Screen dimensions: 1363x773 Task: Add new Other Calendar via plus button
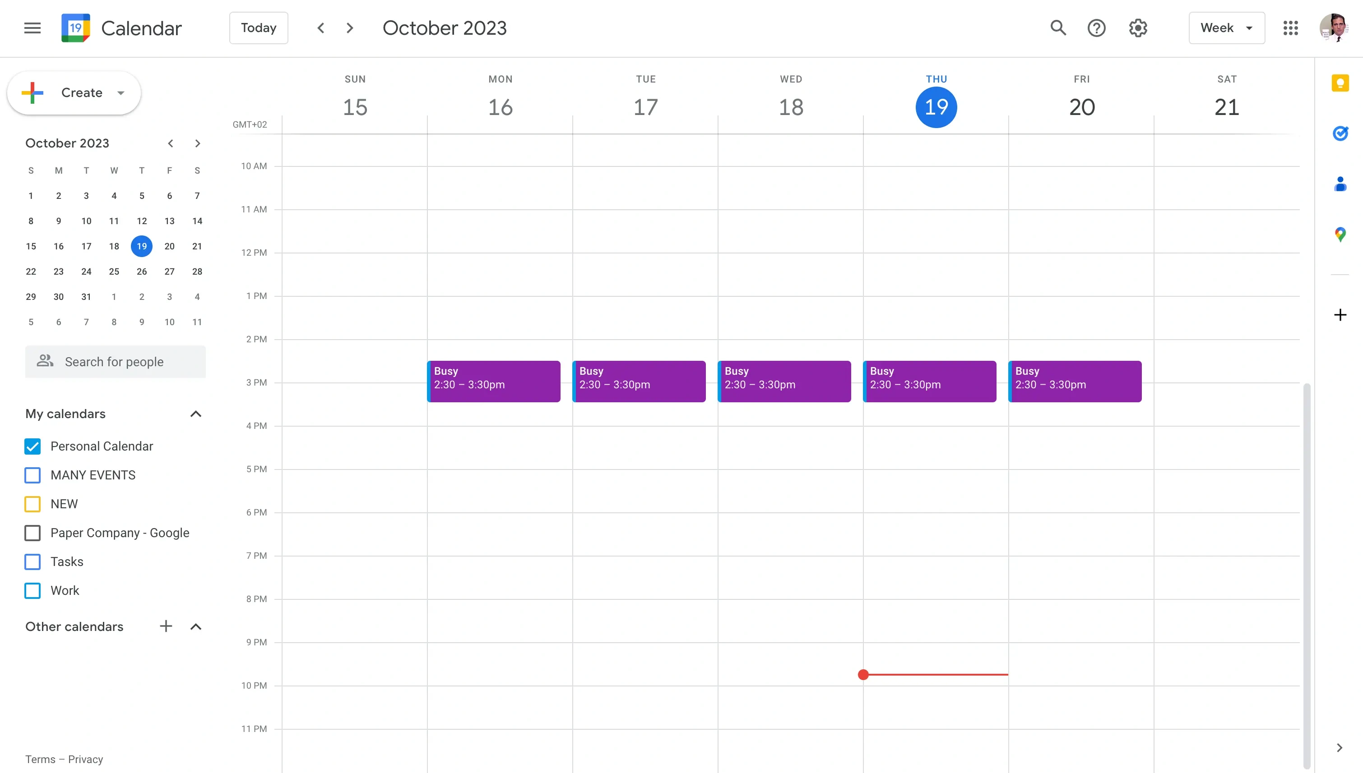click(x=166, y=626)
